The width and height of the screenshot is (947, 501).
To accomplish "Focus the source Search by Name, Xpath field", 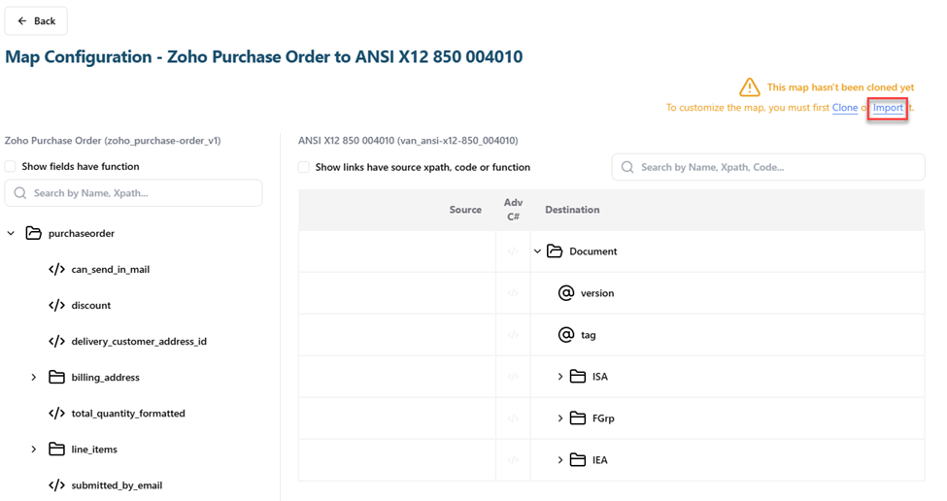I will point(133,193).
